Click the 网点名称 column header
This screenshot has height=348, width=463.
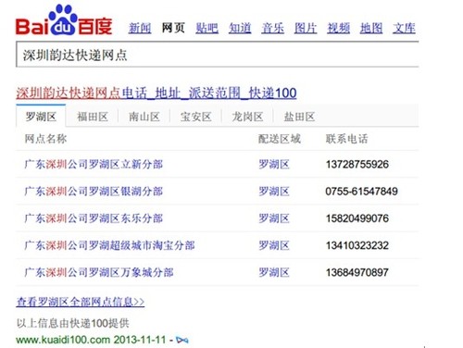(45, 139)
